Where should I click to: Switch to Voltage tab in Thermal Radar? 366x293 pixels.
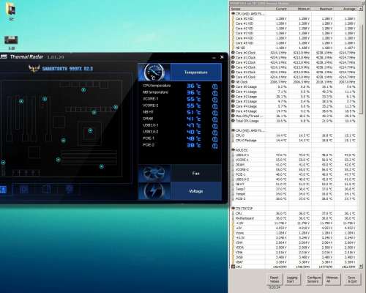click(196, 191)
